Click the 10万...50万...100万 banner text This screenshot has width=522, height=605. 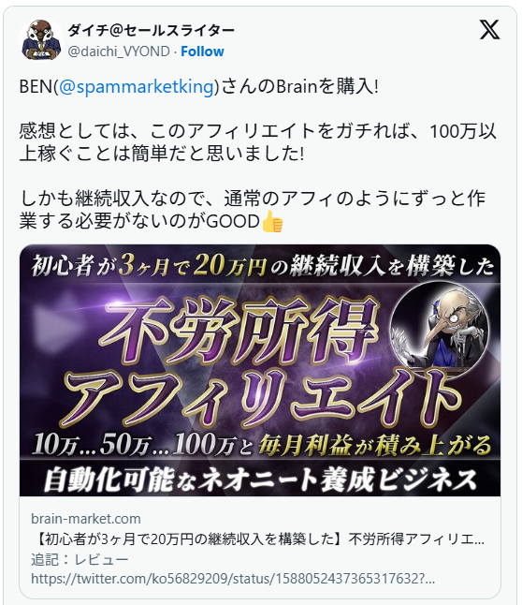coord(142,445)
